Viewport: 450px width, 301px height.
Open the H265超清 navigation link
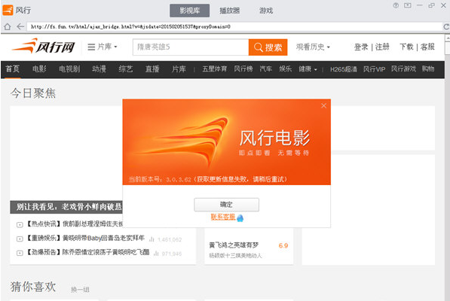click(344, 69)
